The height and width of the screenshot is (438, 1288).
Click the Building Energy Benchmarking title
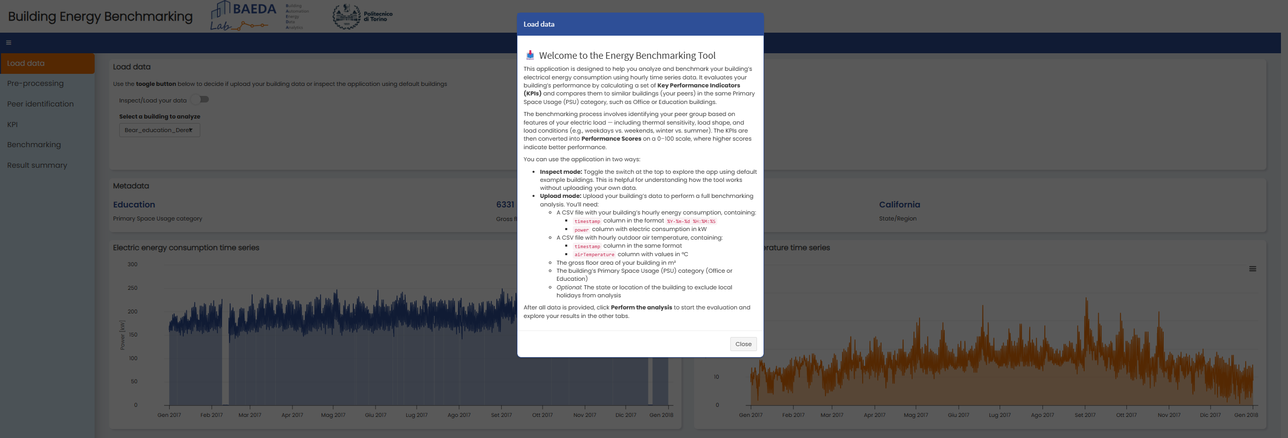[100, 17]
